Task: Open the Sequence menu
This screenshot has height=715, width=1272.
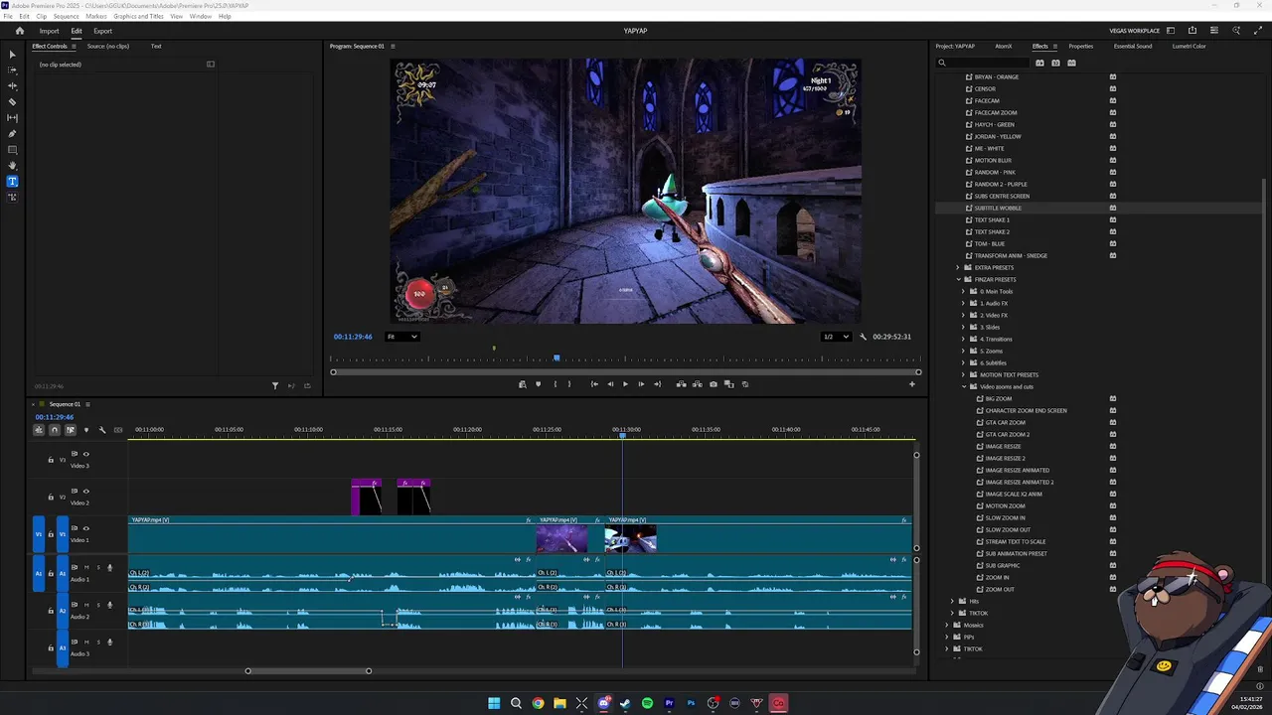Action: pyautogui.click(x=66, y=16)
